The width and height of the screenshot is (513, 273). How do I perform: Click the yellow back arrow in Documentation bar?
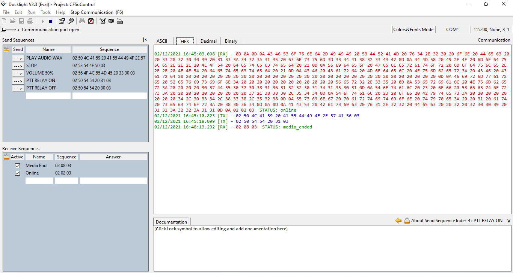click(398, 221)
